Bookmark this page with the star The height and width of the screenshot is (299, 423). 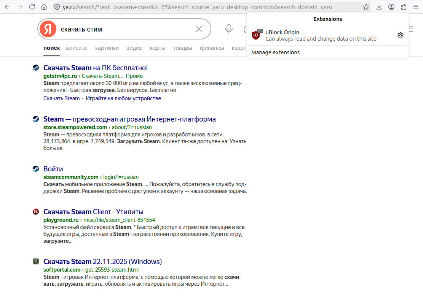click(366, 7)
